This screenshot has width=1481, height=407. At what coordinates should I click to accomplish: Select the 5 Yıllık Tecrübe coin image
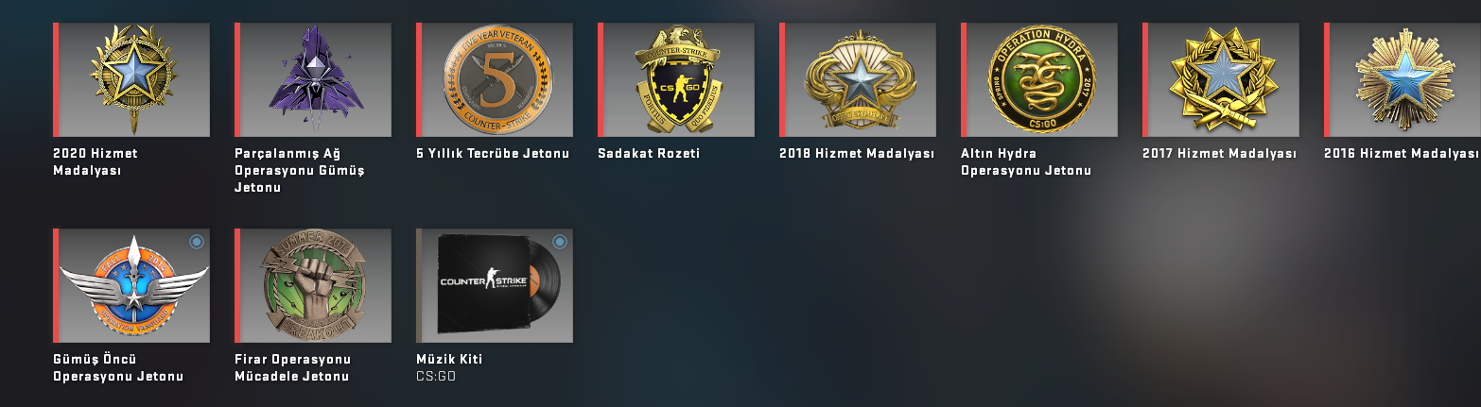click(495, 79)
